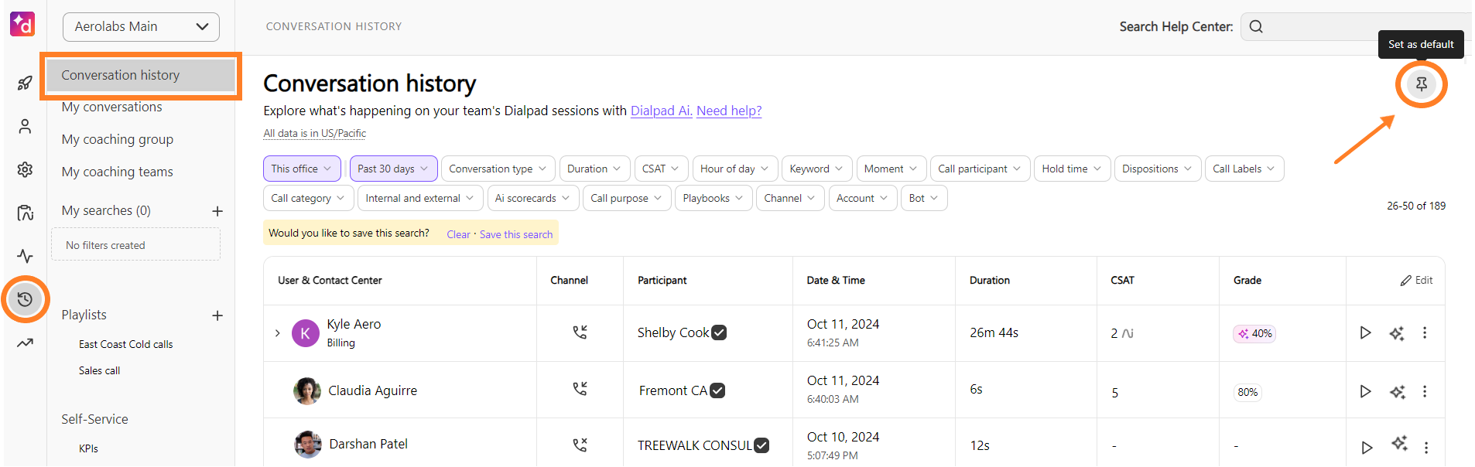Open Ai summary for Kyle Aero call
Viewport: 1475px width, 467px height.
click(x=1397, y=333)
